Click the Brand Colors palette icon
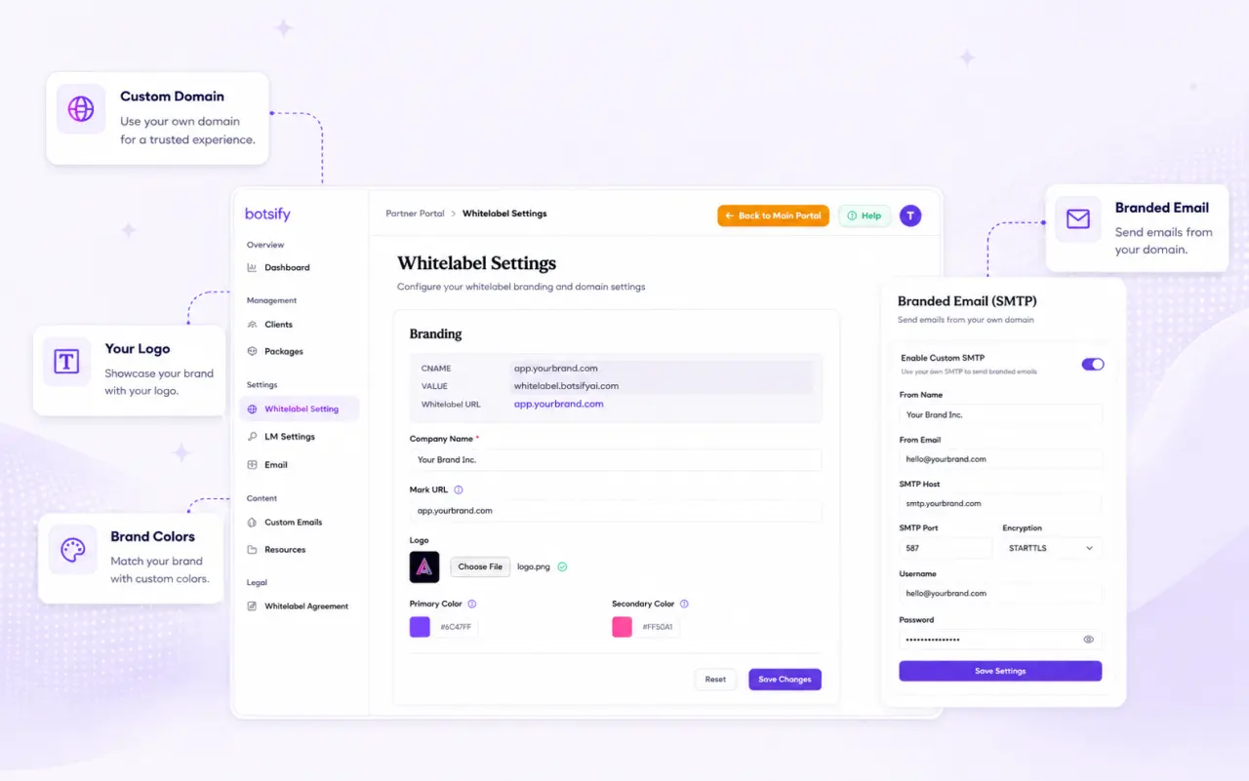The height and width of the screenshot is (781, 1249). pyautogui.click(x=73, y=550)
